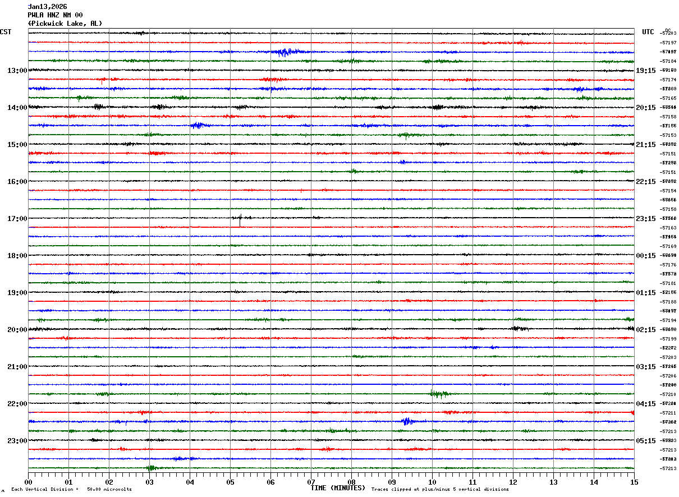
Task: Click minute 12 on the time axis
Action: tap(513, 482)
